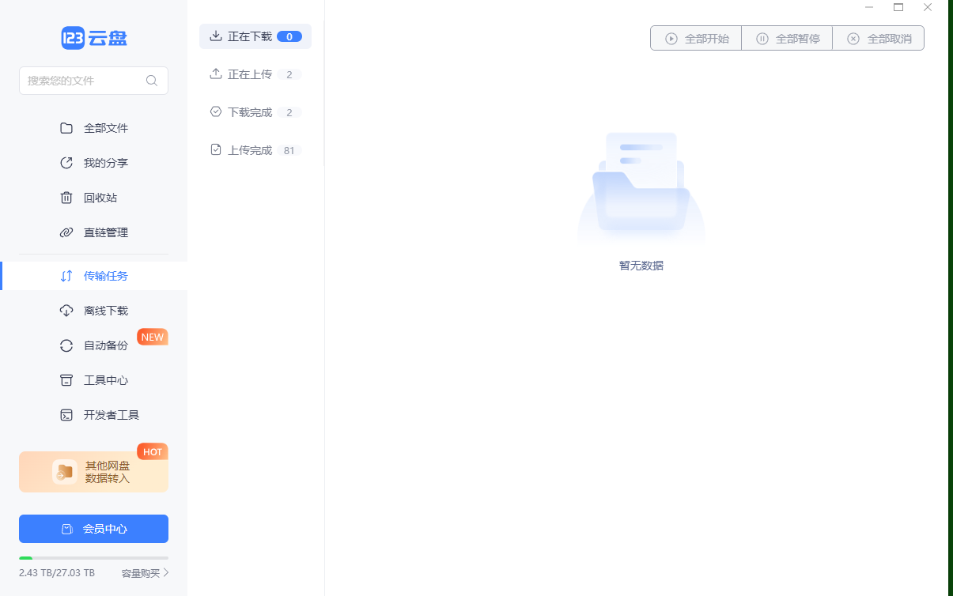Click the 暂无数据 empty state text

641,266
